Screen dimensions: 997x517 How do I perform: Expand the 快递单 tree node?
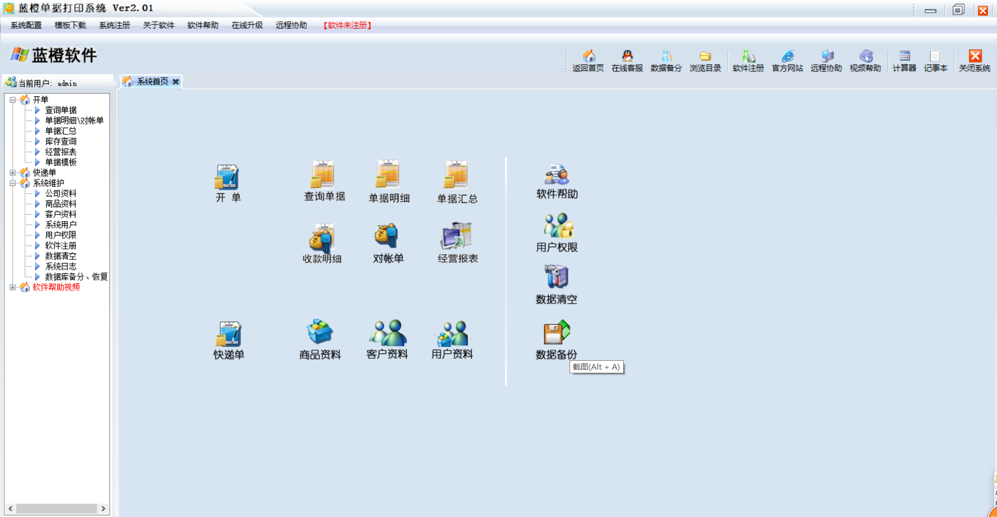(12, 172)
